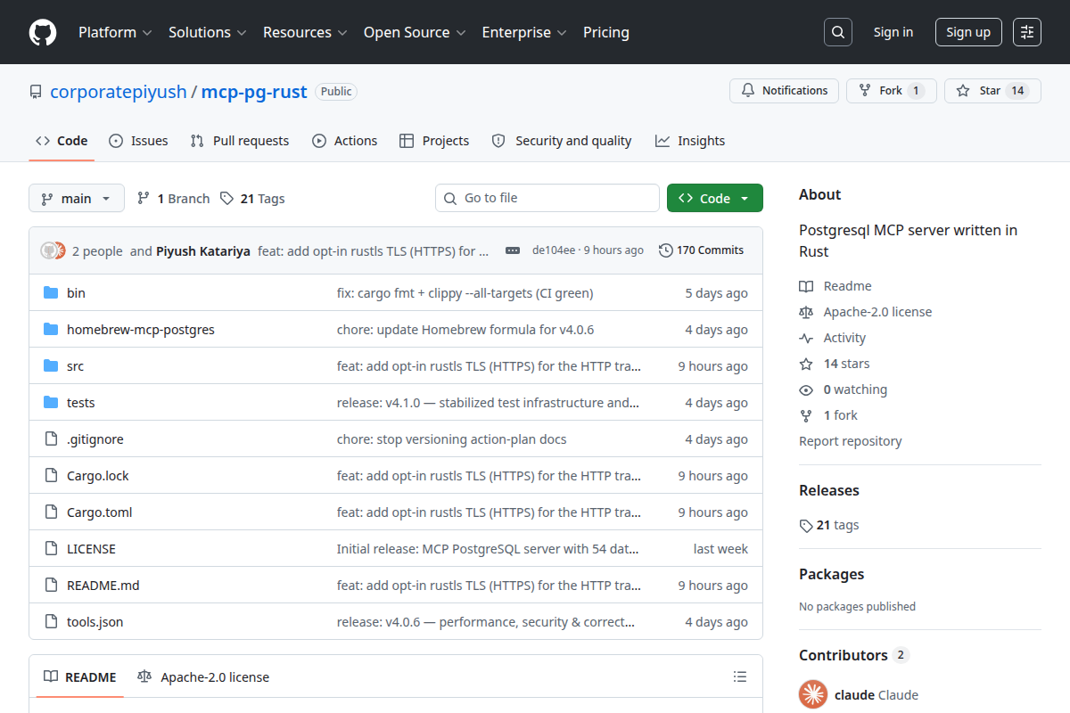
Task: Select the README tab below file list
Action: (80, 677)
